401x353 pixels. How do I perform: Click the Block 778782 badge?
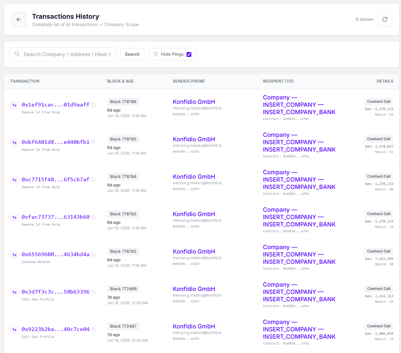123,251
